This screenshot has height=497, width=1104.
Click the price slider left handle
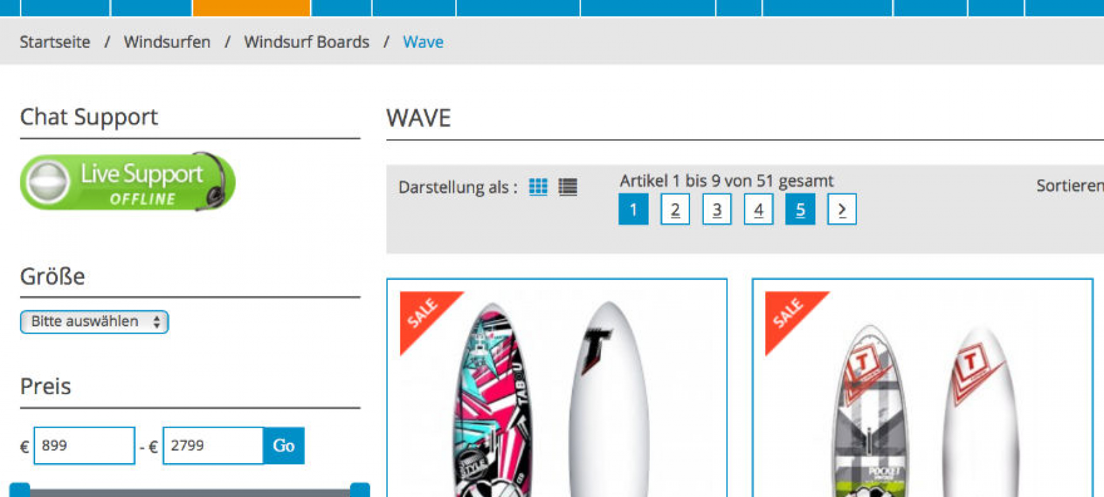[20, 490]
